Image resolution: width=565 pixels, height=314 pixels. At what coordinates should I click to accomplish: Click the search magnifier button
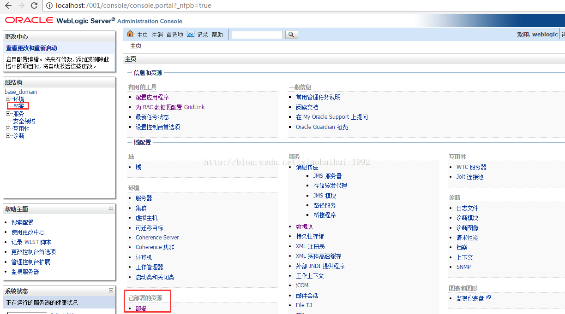click(x=292, y=35)
